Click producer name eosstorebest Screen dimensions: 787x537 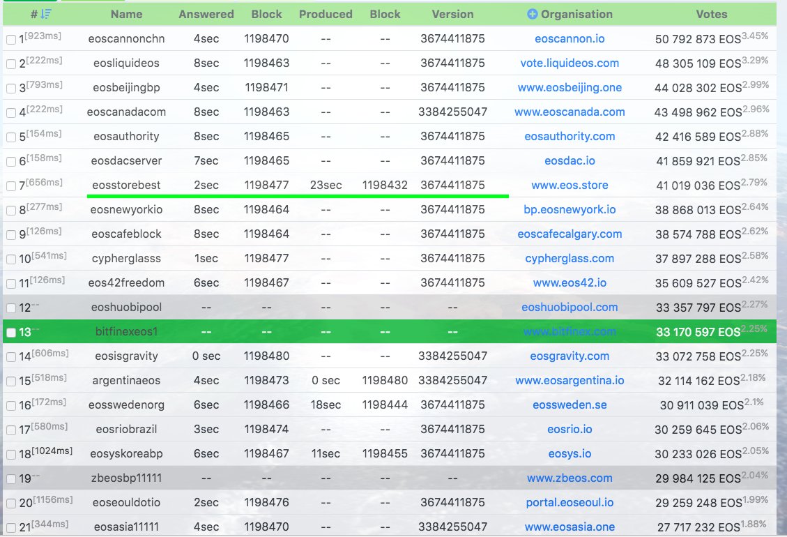click(x=126, y=186)
